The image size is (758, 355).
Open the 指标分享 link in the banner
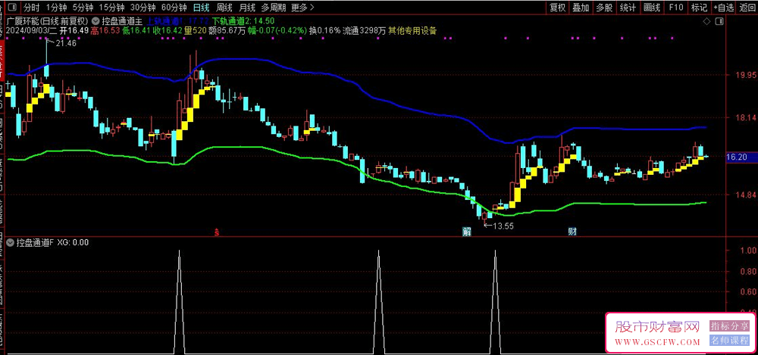[729, 325]
